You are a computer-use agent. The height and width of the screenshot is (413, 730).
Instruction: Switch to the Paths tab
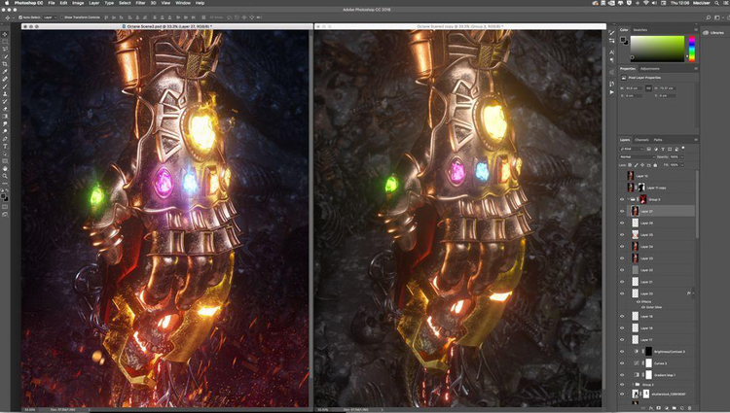[x=658, y=140]
